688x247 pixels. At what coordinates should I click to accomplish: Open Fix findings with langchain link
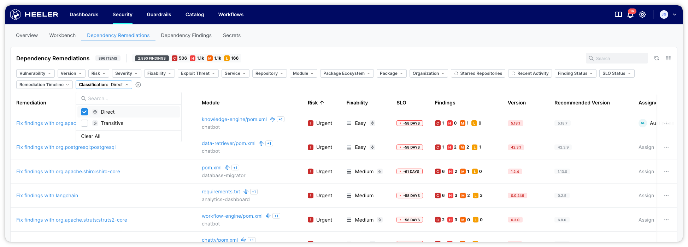click(47, 195)
